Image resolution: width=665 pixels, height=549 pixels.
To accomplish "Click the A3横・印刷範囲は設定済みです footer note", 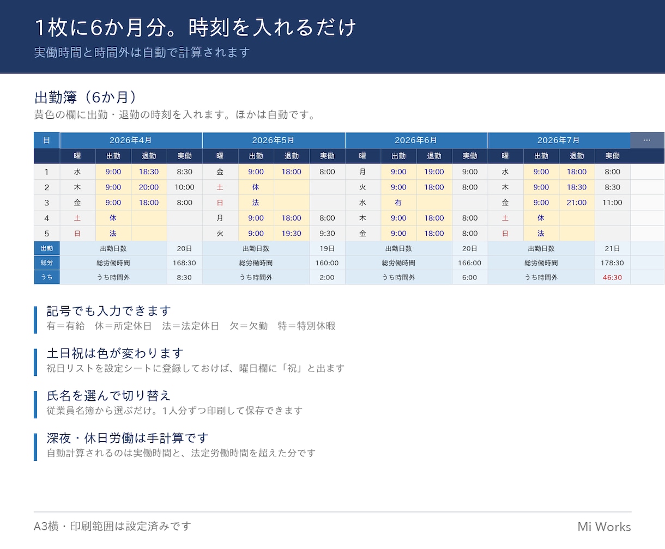I will (x=113, y=526).
